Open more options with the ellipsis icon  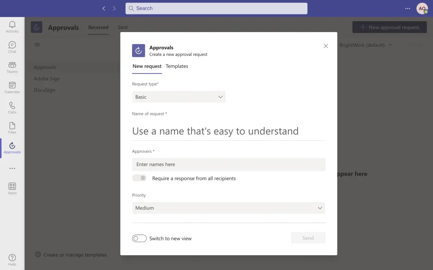[x=12, y=169]
